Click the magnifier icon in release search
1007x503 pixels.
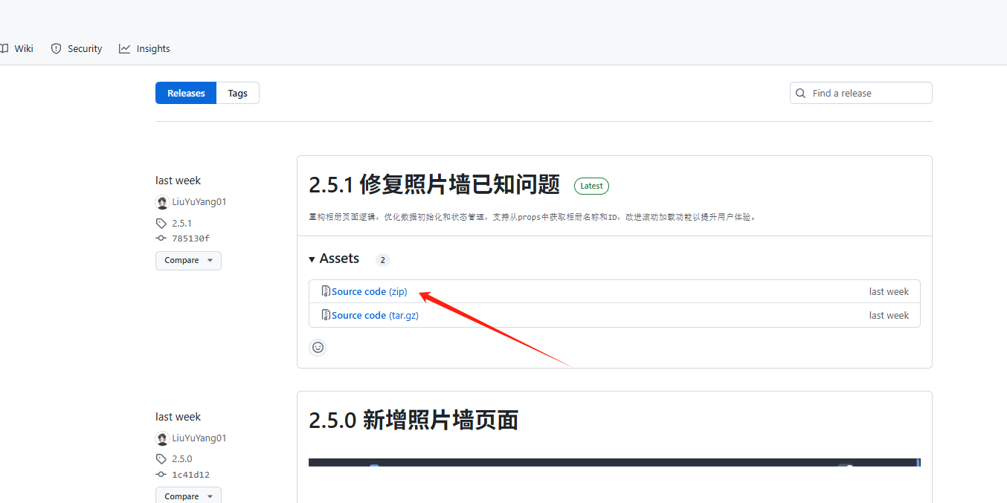click(801, 93)
